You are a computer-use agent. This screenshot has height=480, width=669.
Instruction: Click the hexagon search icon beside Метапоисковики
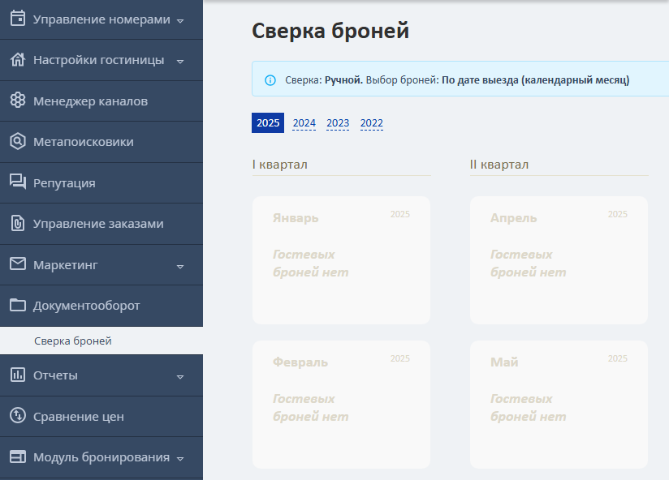[x=18, y=141]
